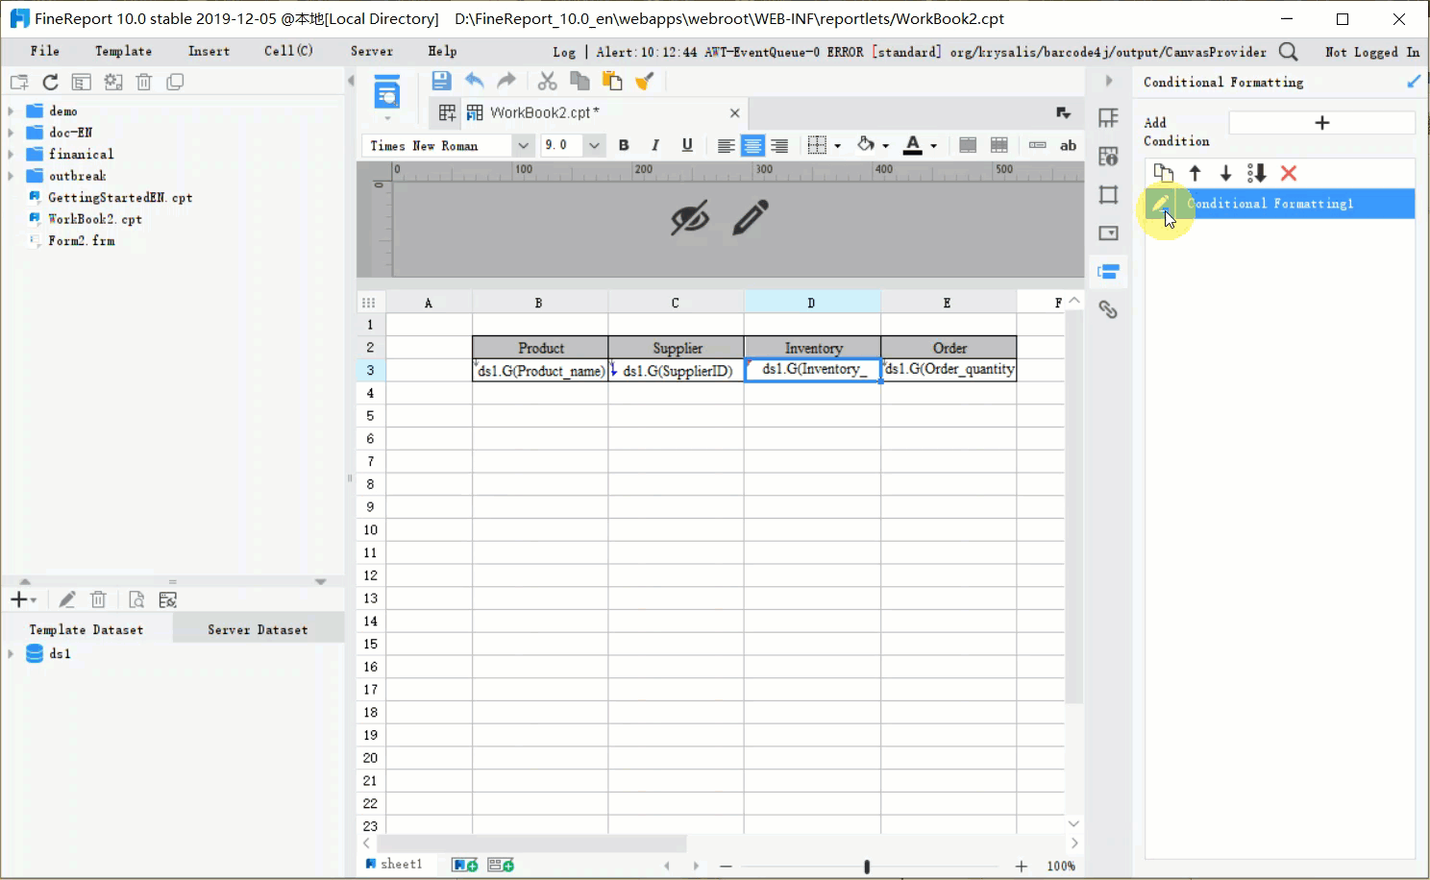Viewport: 1430px width, 880px height.
Task: Open the Log viewer
Action: (x=564, y=52)
